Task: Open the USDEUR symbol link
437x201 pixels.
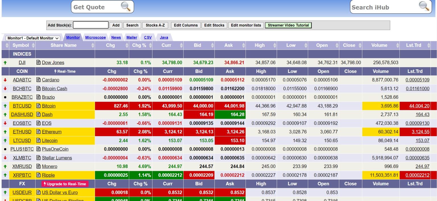Action: click(22, 192)
